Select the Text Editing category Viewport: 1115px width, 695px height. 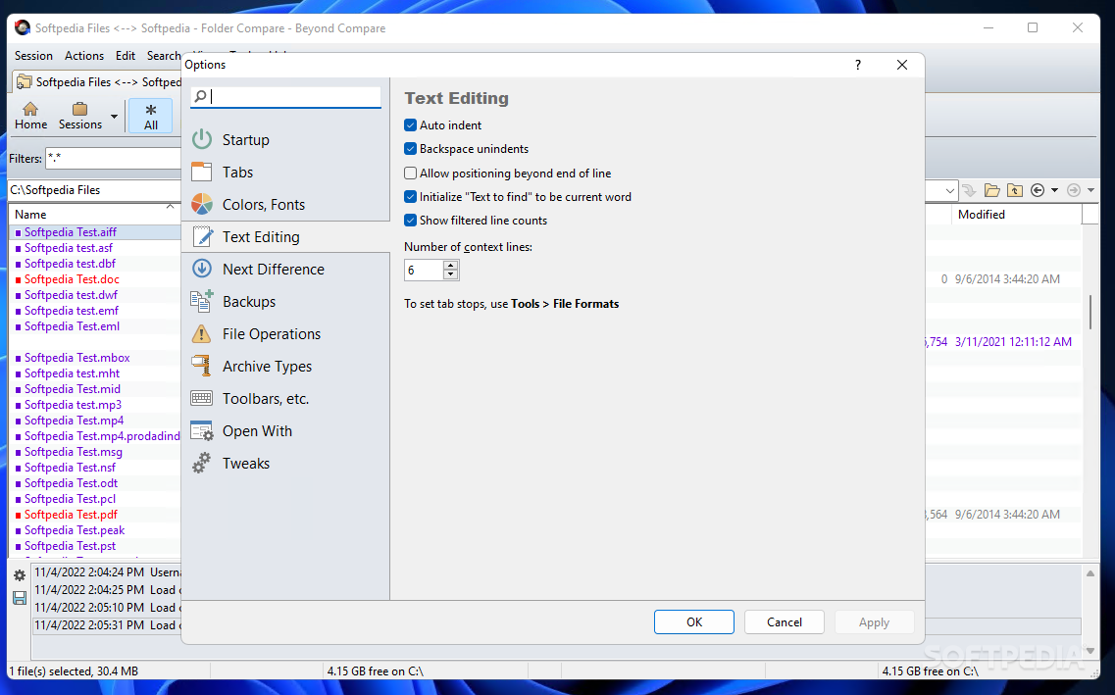286,236
